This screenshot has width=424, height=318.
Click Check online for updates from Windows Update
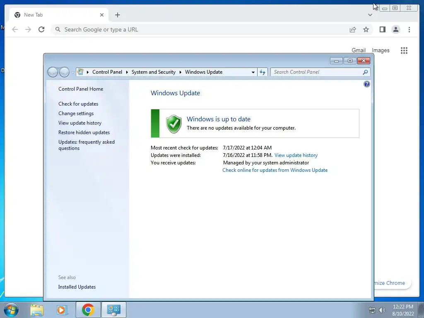click(x=275, y=170)
